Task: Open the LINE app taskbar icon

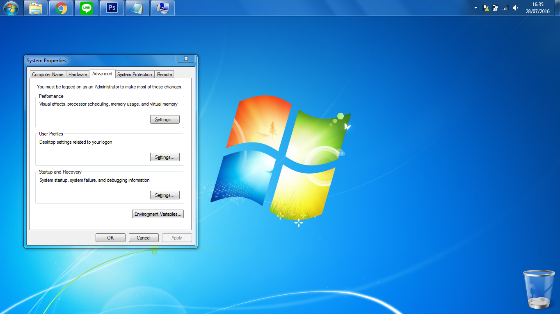Action: [x=87, y=8]
